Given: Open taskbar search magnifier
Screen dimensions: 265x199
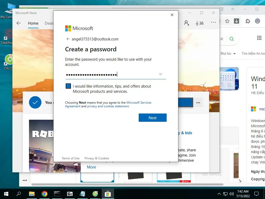Looking at the screenshot, I should click(x=19, y=194).
